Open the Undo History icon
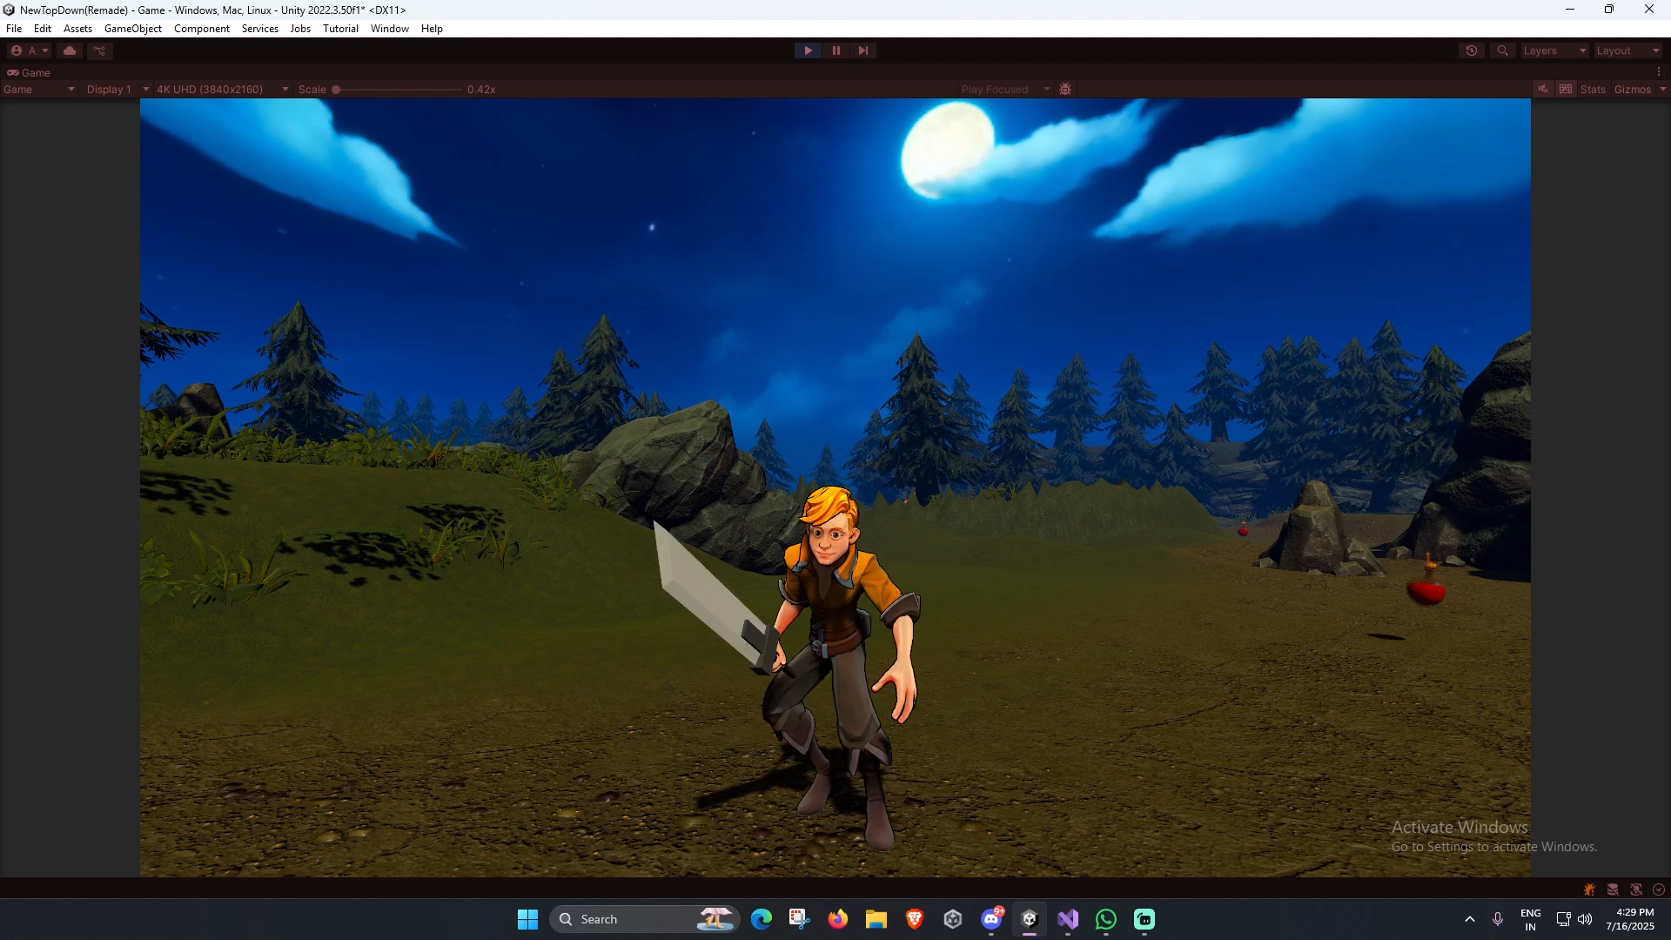The image size is (1671, 940). [x=1472, y=50]
